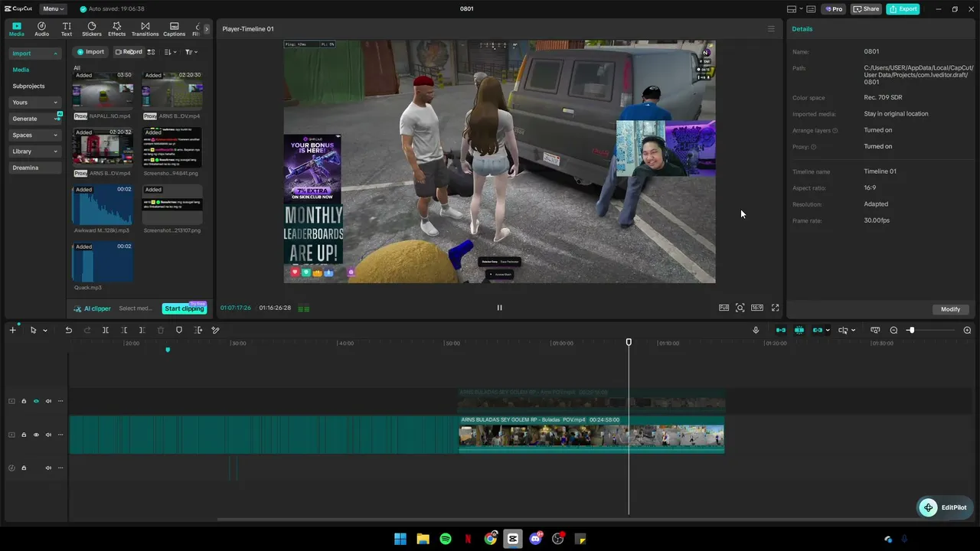
Task: Adjust the timeline zoom slider
Action: [931, 330]
